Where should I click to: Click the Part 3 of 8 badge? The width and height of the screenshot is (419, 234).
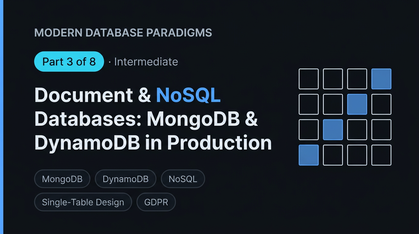(x=69, y=62)
